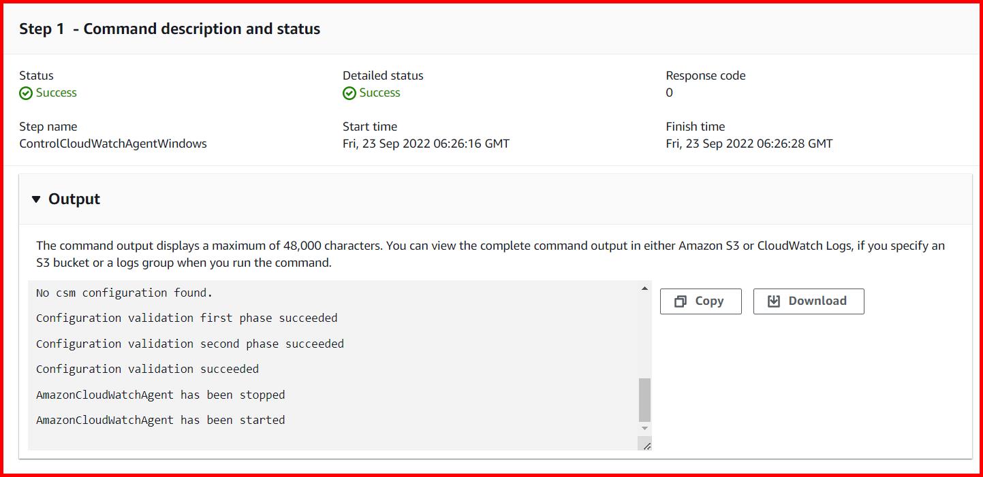This screenshot has width=983, height=477.
Task: Click the Response code value zero
Action: pos(669,93)
